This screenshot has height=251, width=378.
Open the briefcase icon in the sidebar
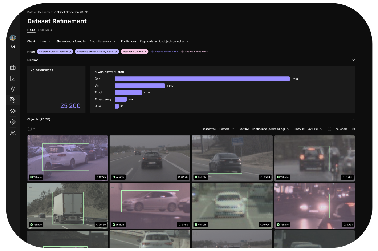pos(13,68)
